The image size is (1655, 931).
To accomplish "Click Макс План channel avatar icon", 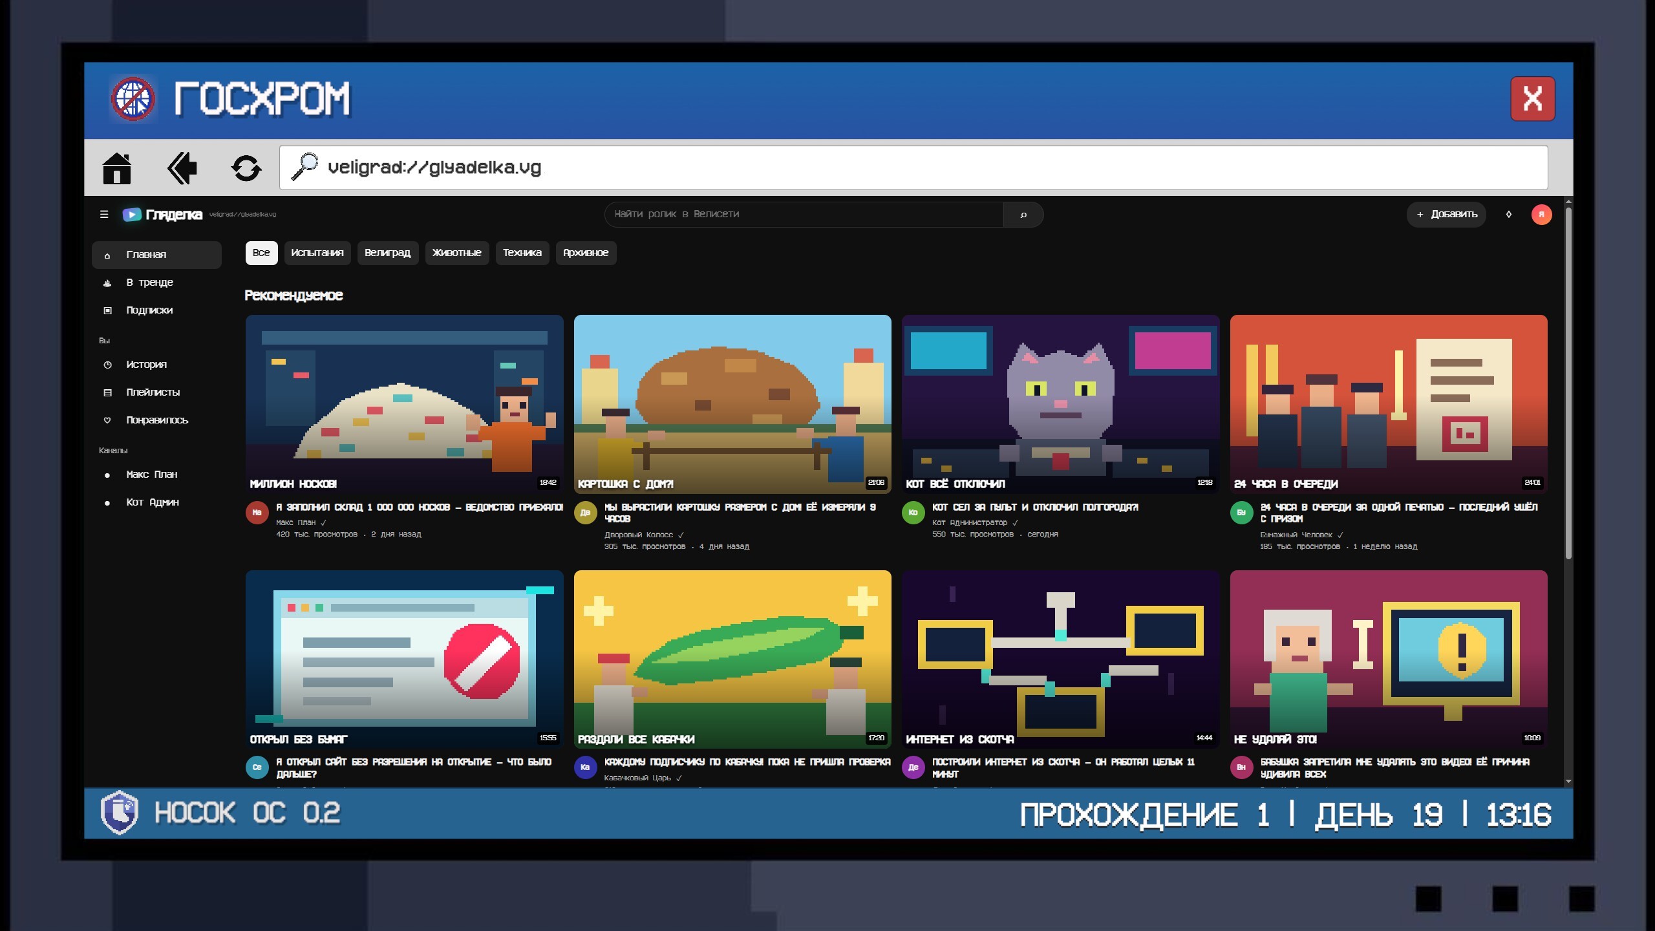I will (257, 513).
